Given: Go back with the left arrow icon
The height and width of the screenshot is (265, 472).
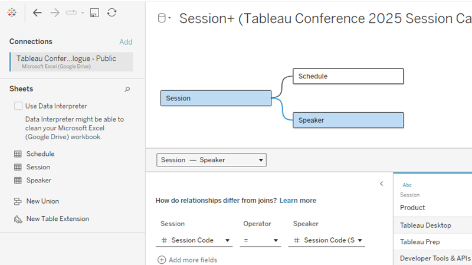Looking at the screenshot, I should pyautogui.click(x=37, y=12).
